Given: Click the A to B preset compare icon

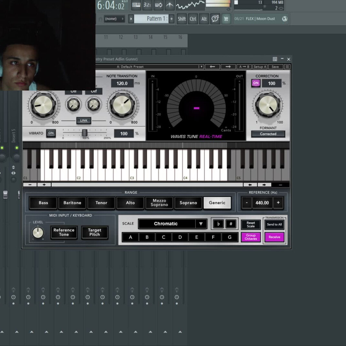Looking at the screenshot, I should click(244, 67).
